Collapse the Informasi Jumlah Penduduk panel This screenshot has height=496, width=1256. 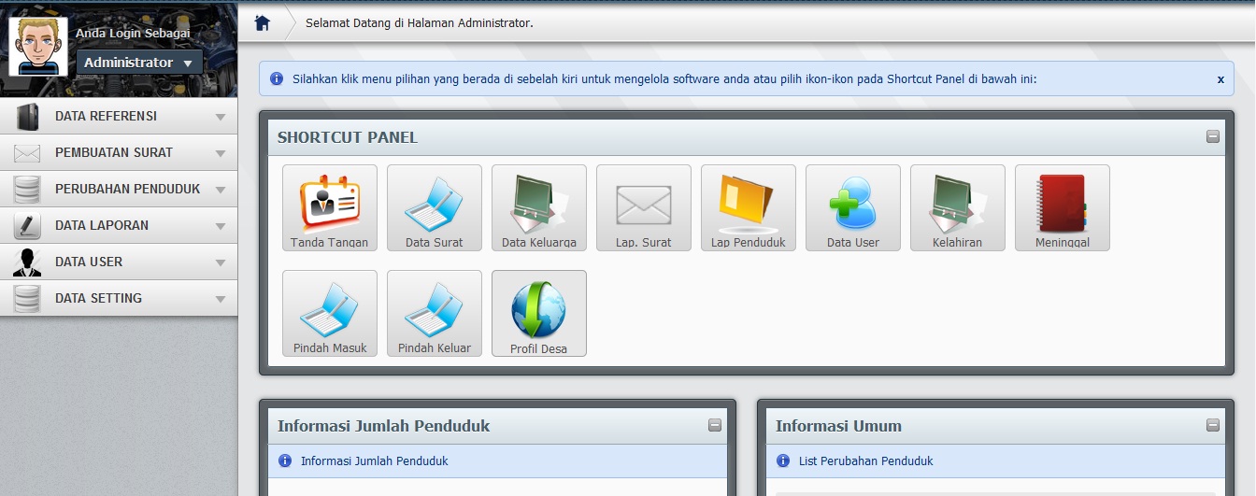pos(715,425)
